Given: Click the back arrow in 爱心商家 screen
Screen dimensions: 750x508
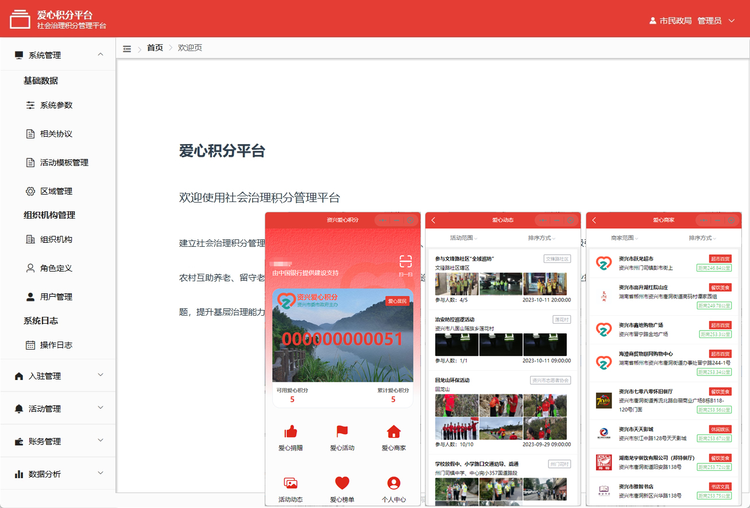Looking at the screenshot, I should pos(594,220).
